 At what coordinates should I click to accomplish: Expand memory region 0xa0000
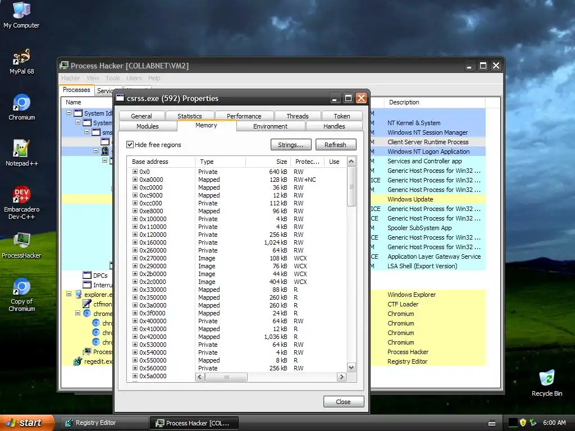coord(135,180)
